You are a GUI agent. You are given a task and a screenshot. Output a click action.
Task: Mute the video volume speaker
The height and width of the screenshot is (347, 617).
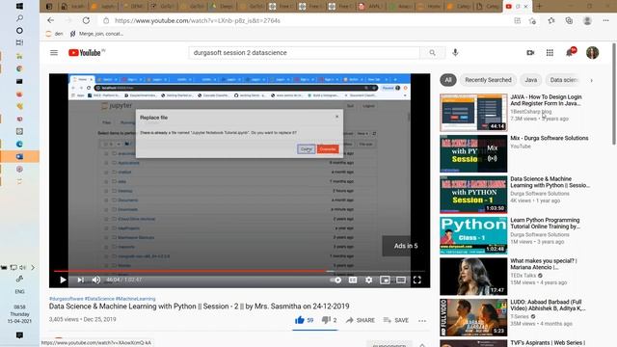click(x=96, y=280)
